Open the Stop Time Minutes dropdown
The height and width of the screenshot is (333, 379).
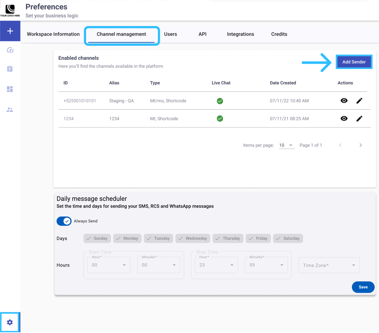click(x=266, y=265)
